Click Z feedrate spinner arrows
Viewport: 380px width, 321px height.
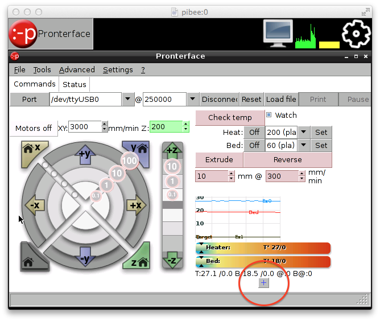coord(185,126)
